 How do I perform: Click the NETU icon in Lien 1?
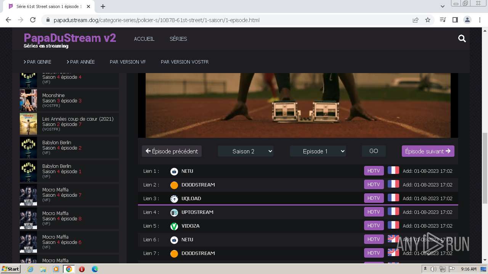[x=174, y=171]
